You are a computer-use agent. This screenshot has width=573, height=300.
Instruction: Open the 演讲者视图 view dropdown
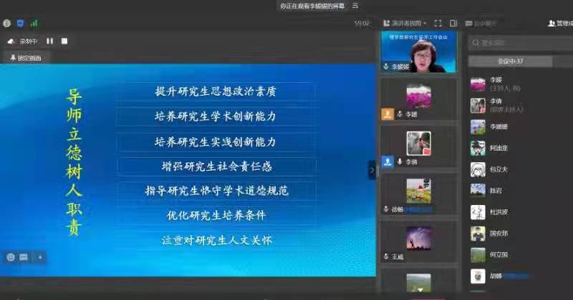[405, 24]
